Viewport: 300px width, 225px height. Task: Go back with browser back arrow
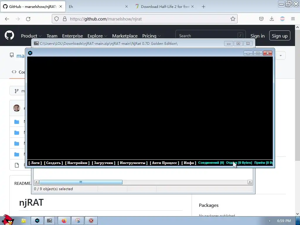click(x=7, y=19)
